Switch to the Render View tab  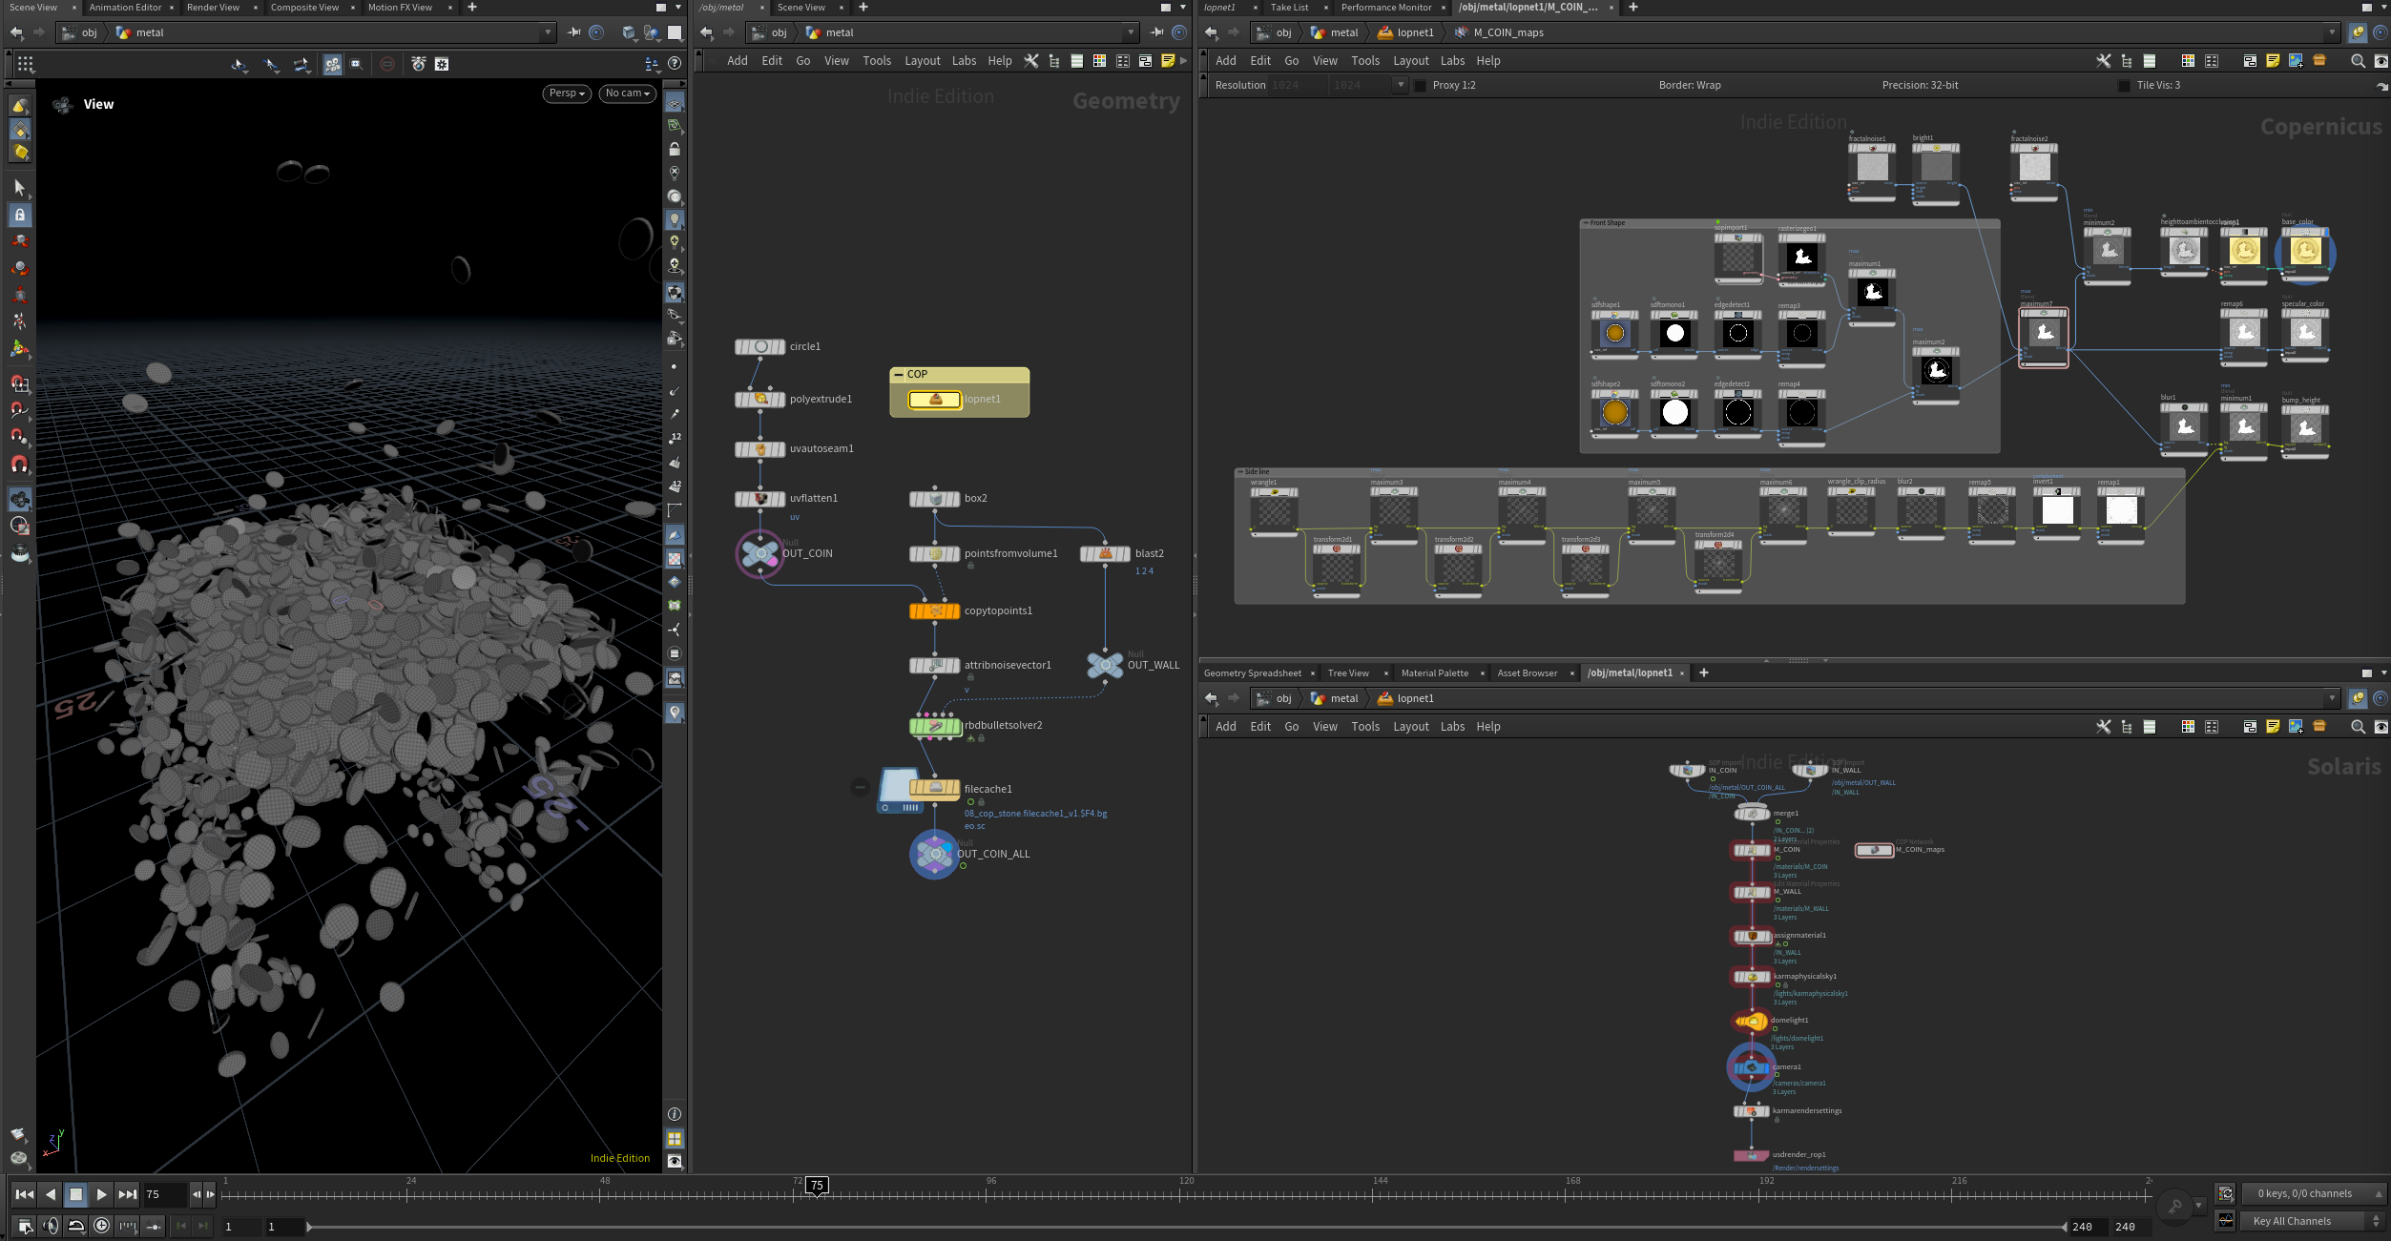213,8
